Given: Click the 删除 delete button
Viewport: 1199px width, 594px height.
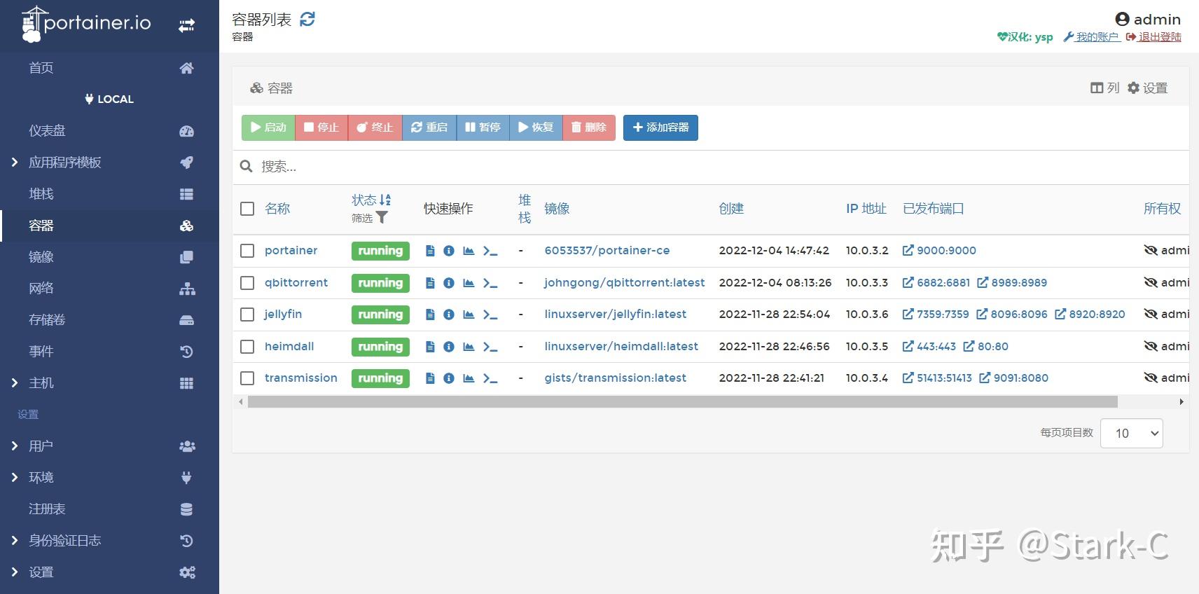Looking at the screenshot, I should [x=589, y=127].
